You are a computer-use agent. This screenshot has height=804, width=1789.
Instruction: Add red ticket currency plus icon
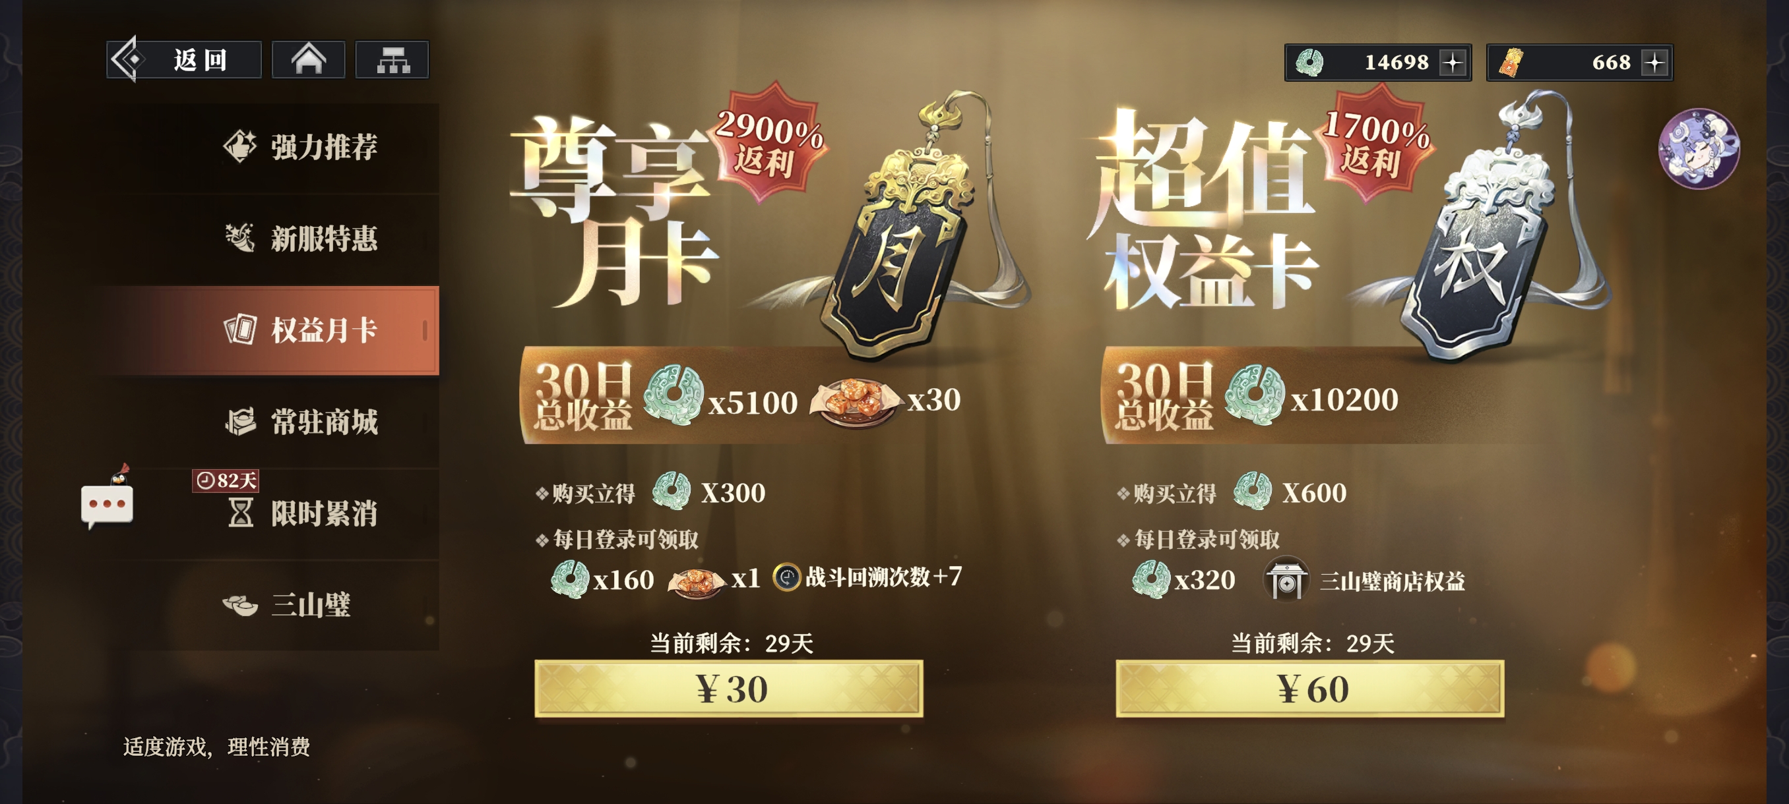point(1654,63)
